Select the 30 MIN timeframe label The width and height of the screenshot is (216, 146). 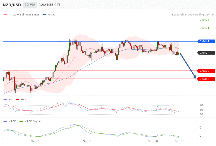(x=30, y=5)
